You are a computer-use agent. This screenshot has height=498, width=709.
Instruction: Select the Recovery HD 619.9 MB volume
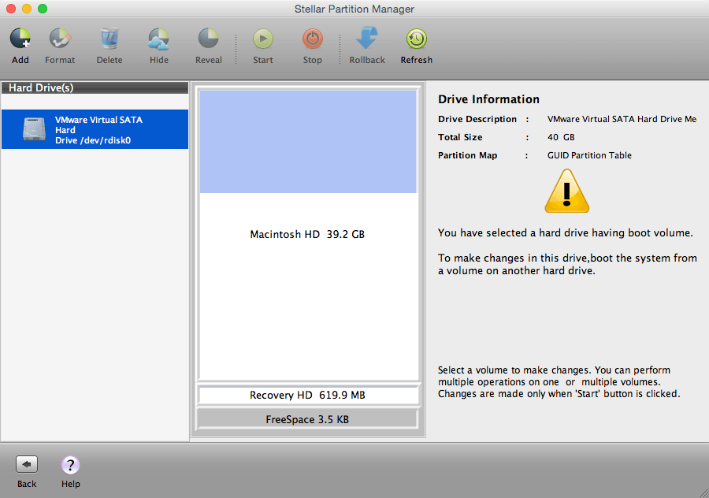pyautogui.click(x=308, y=395)
